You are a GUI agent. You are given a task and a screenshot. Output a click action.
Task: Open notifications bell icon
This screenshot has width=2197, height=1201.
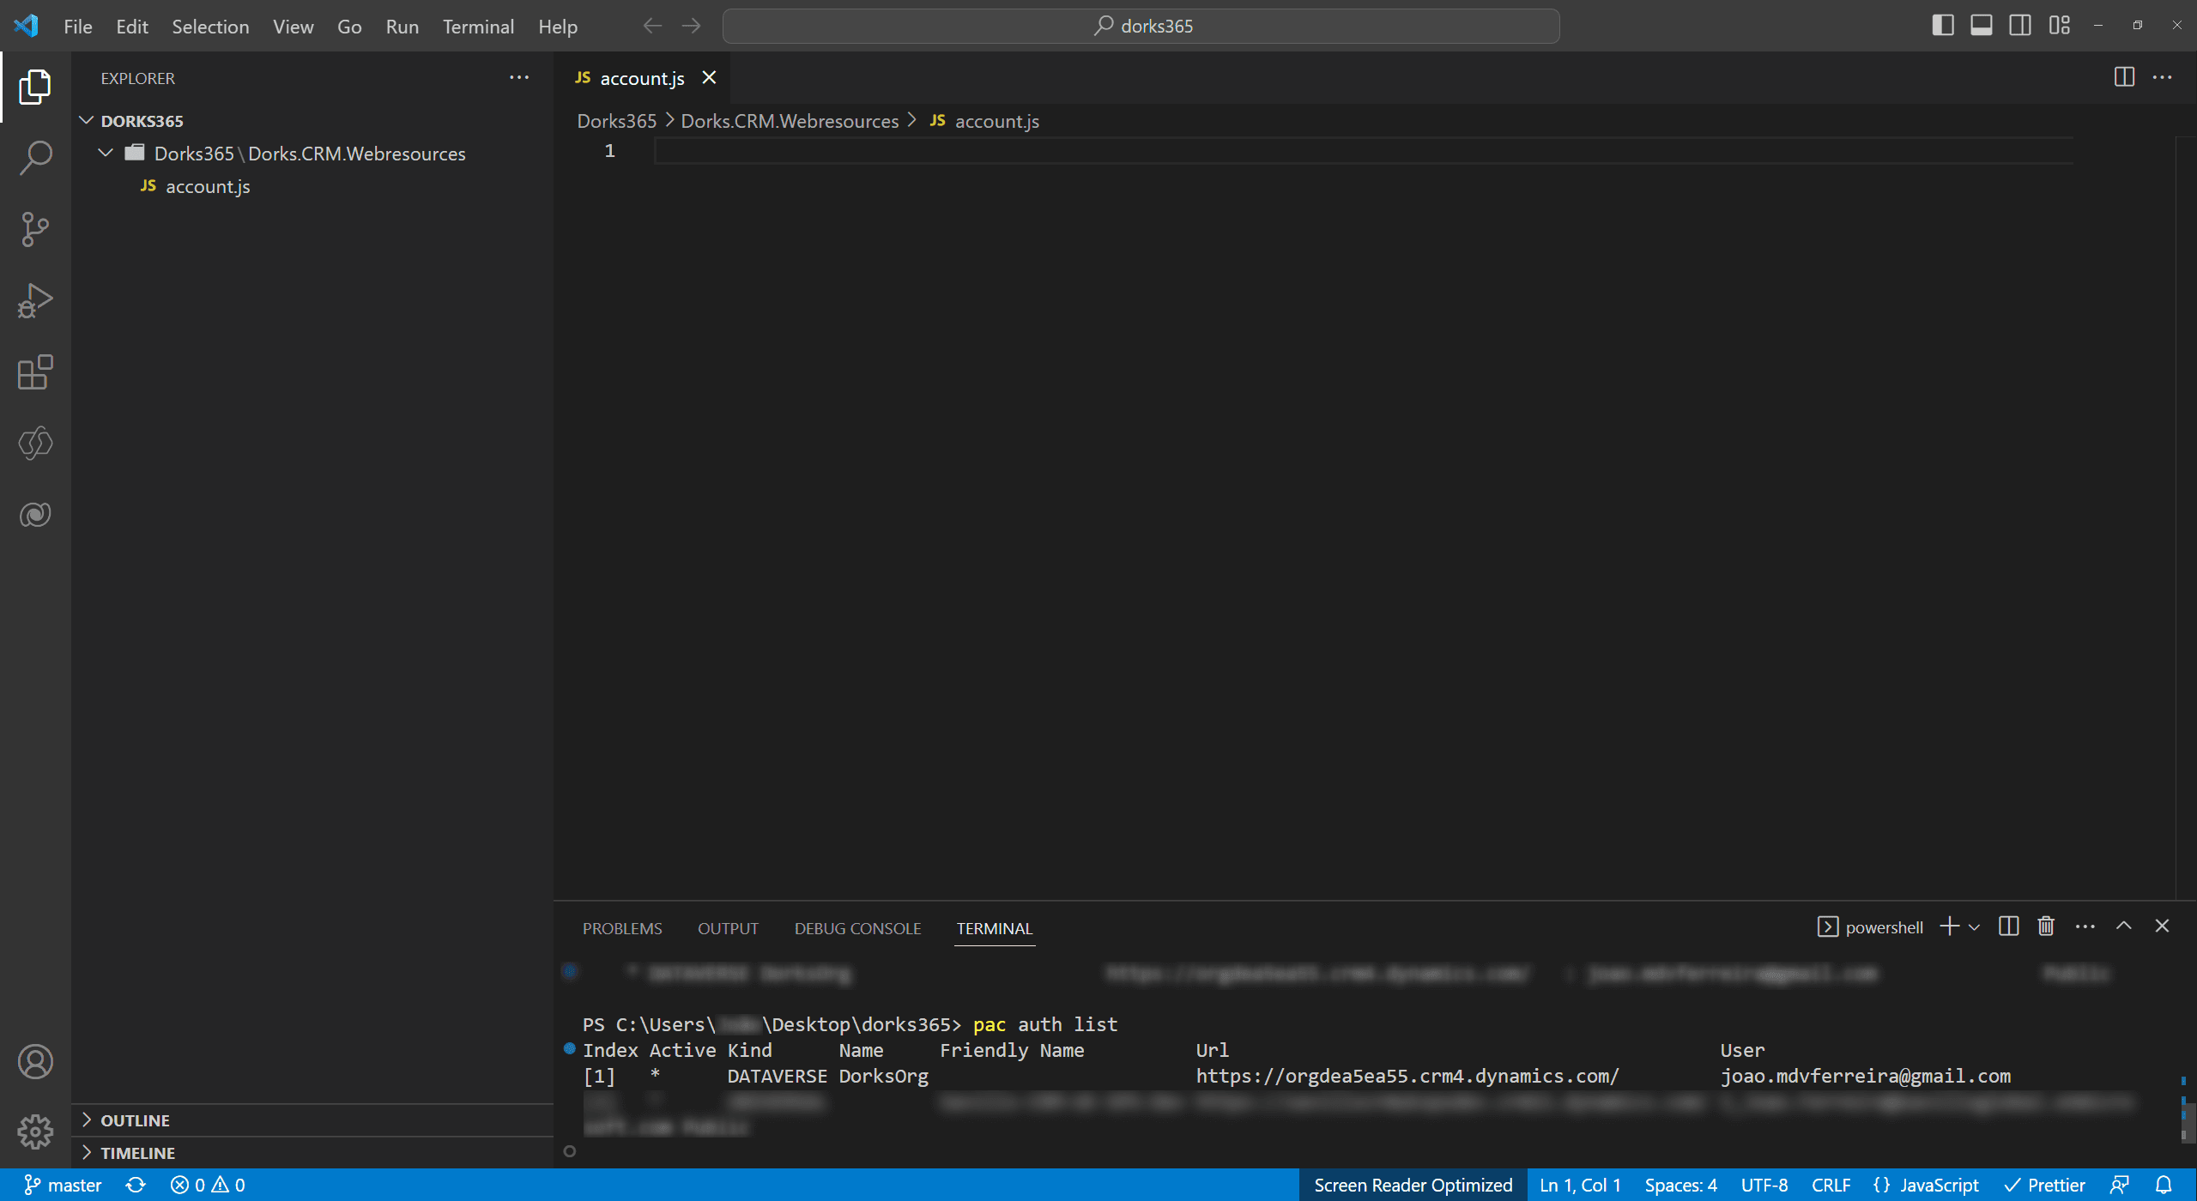pos(2164,1185)
